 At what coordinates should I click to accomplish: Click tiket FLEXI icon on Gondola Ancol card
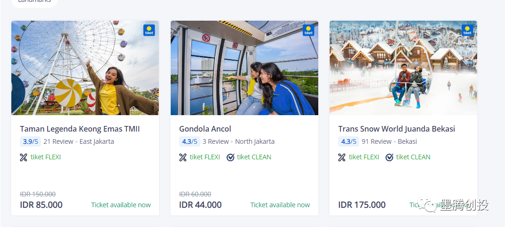[183, 157]
